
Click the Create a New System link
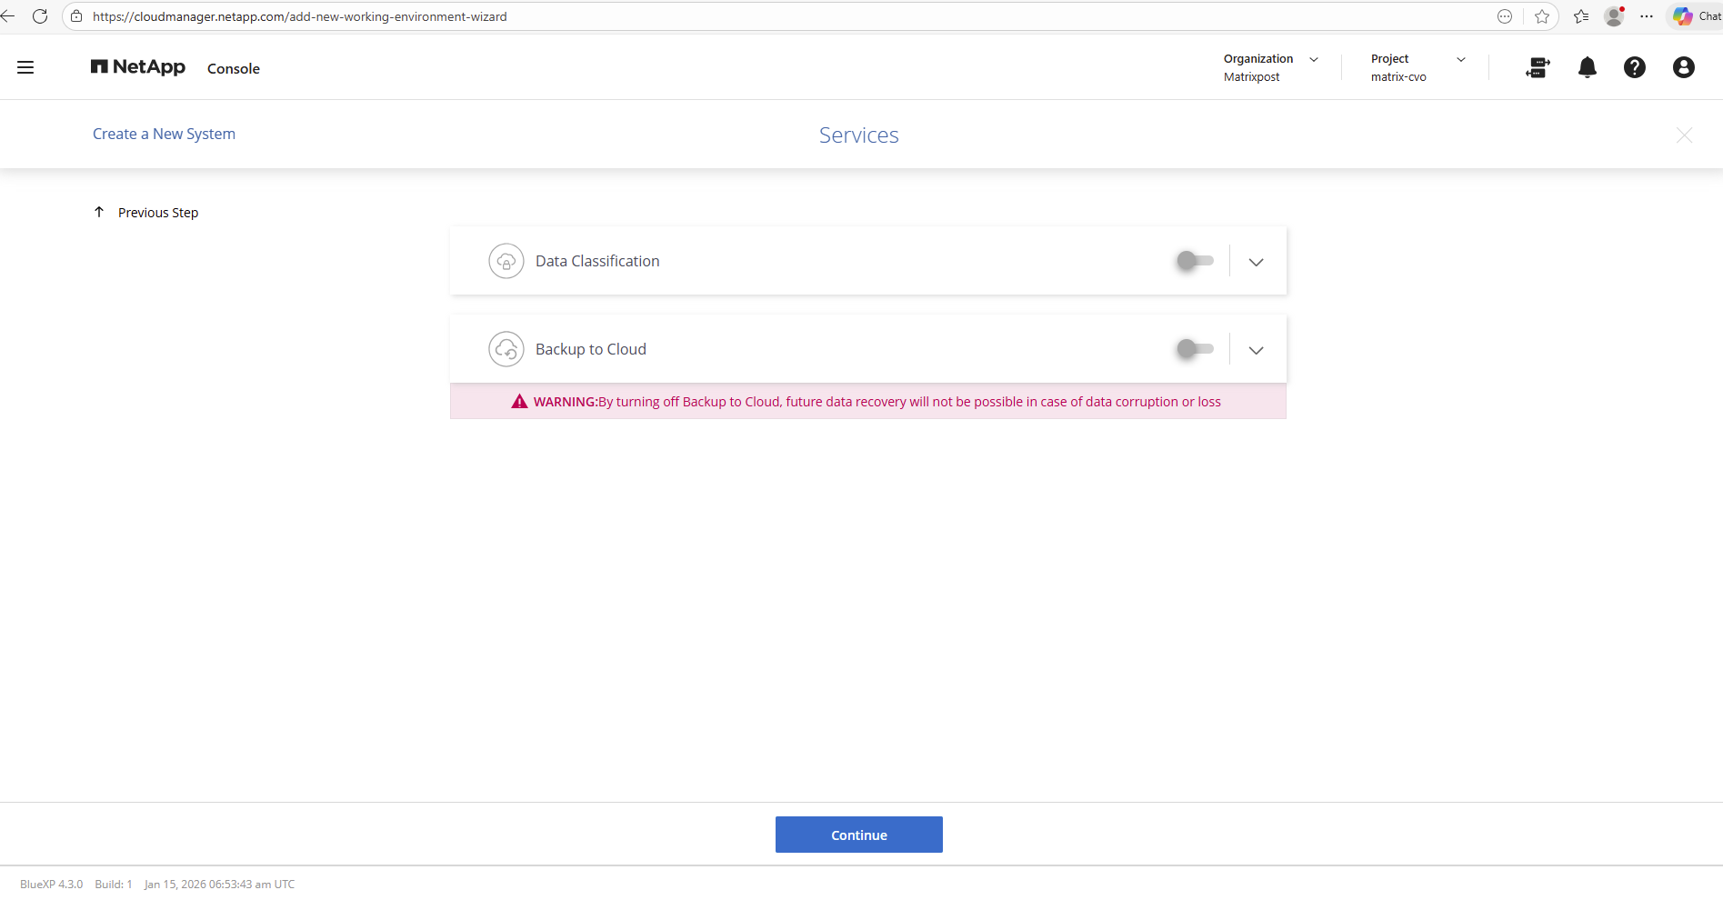(x=164, y=134)
